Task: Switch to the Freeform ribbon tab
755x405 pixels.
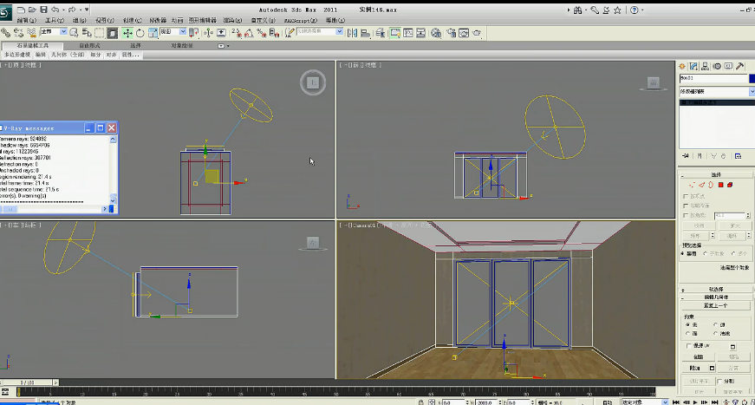Action: tap(89, 45)
